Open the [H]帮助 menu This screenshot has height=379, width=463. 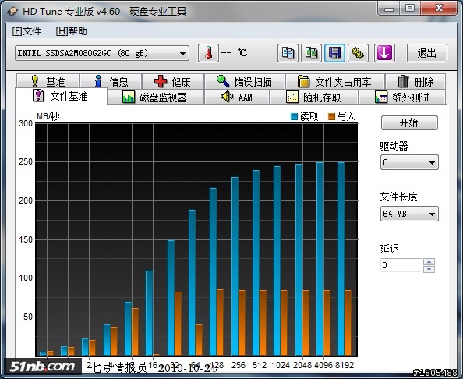(71, 31)
